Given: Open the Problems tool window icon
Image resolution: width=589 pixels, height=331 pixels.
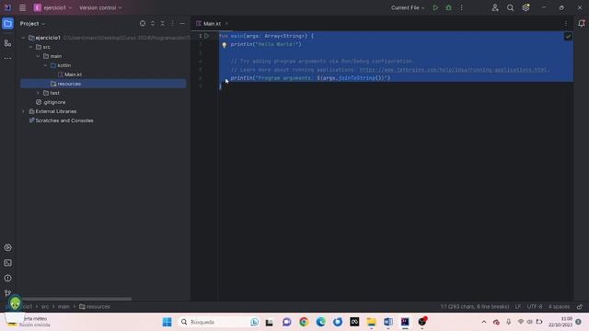Looking at the screenshot, I should click(7, 278).
